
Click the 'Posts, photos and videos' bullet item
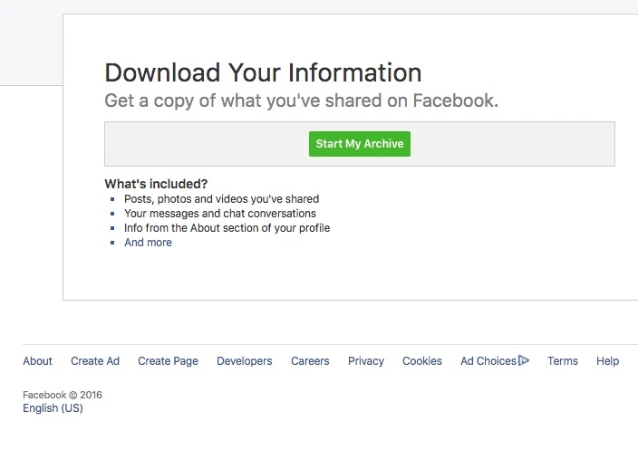tap(221, 199)
